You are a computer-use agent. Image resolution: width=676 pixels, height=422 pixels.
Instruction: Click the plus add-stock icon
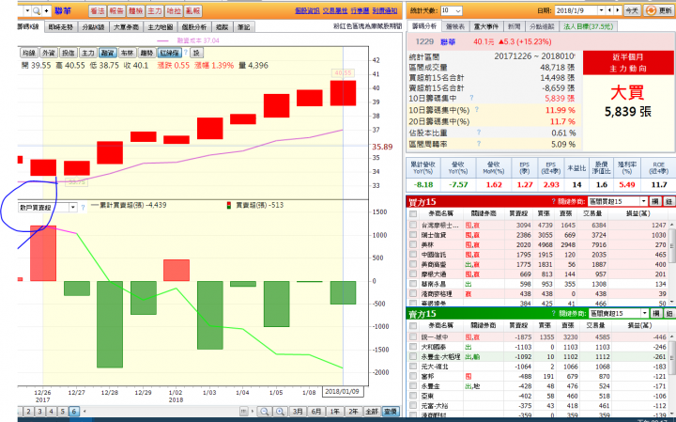pos(46,10)
